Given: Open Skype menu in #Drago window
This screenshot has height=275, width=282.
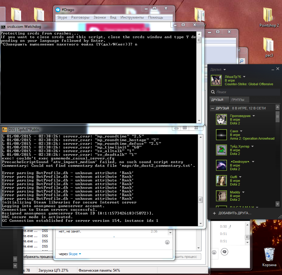Looking at the screenshot, I should point(62,17).
